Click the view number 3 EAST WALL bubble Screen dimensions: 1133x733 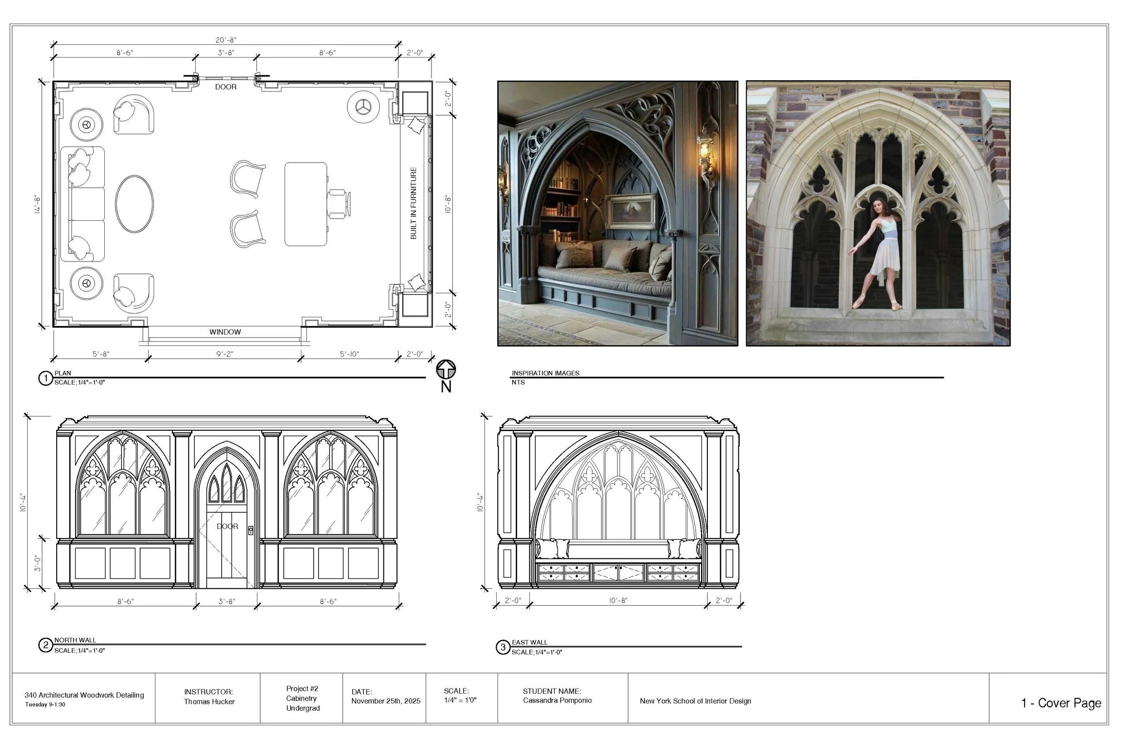coord(503,647)
